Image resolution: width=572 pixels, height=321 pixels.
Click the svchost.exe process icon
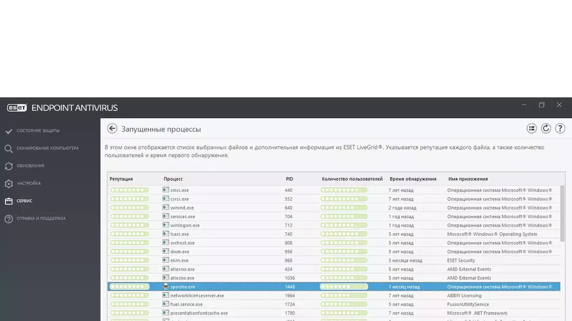pos(165,242)
